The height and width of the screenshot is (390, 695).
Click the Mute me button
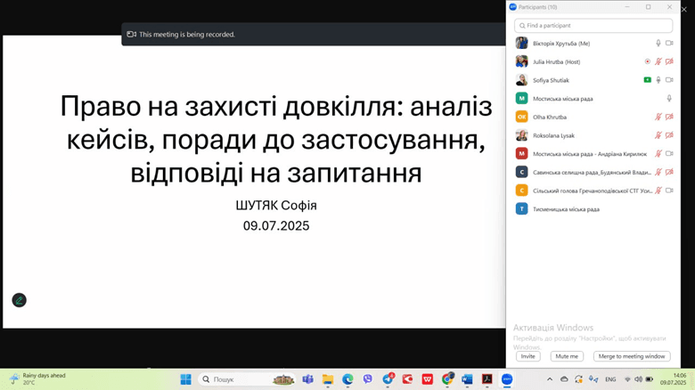(567, 356)
